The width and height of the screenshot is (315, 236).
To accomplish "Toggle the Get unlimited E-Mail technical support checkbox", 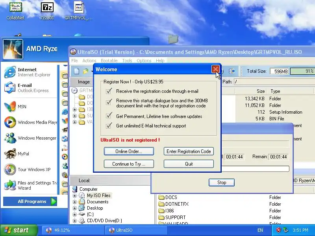I will click(x=109, y=126).
